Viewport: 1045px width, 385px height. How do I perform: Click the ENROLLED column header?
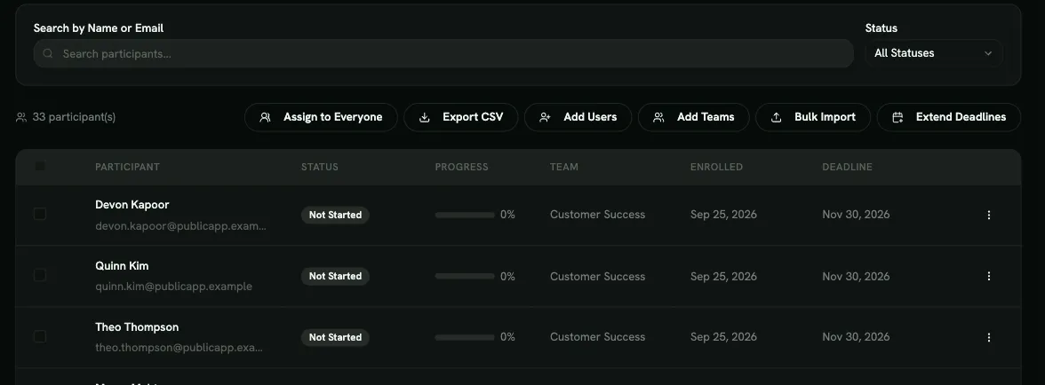(x=716, y=167)
